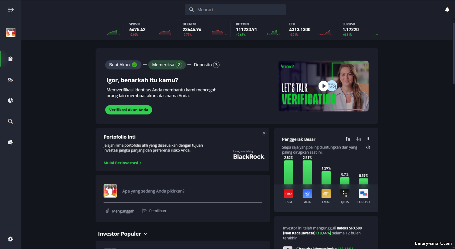Close the Portofolio Inti card
Screen dimensions: 455x249
pyautogui.click(x=264, y=133)
